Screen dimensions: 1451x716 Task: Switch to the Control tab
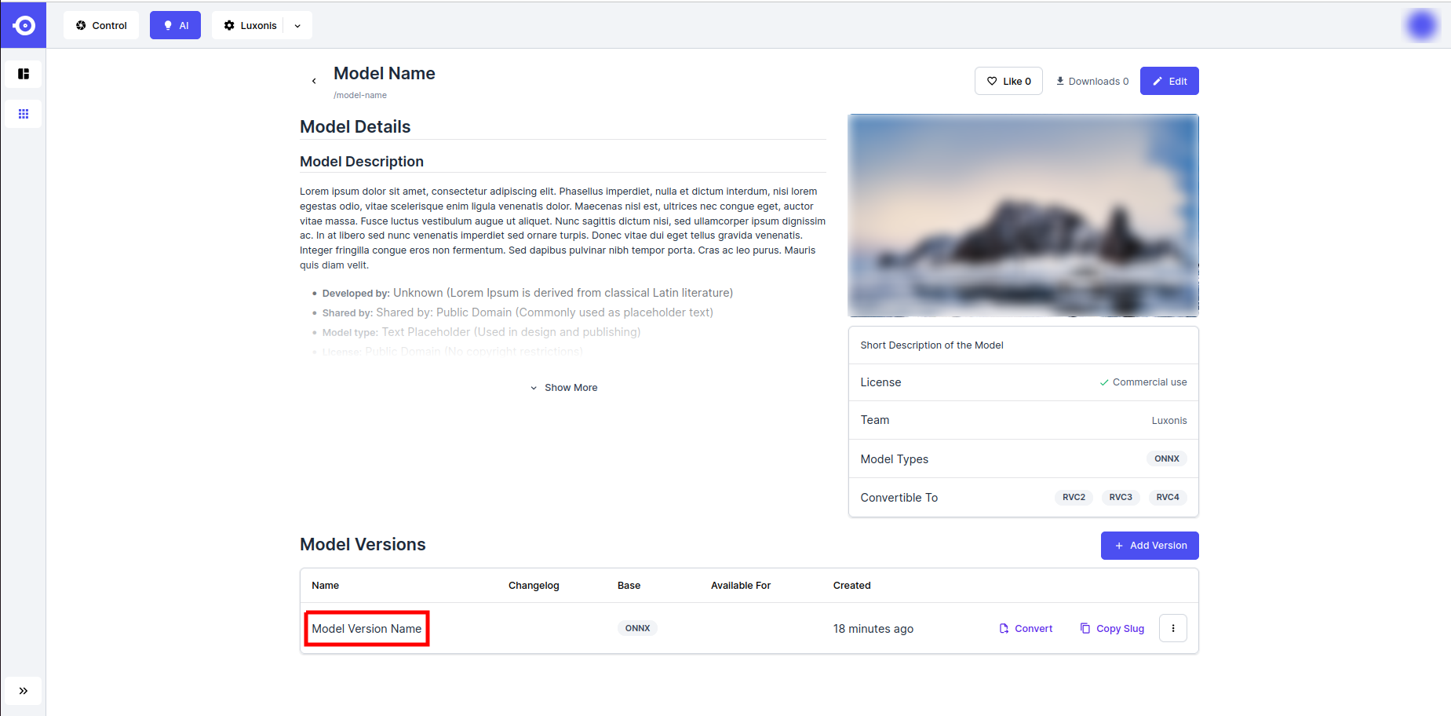pos(101,25)
